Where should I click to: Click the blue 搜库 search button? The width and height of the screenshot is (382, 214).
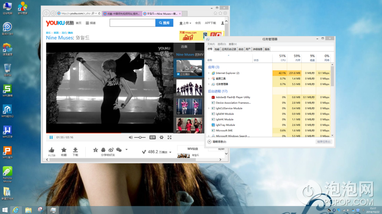pos(164,23)
